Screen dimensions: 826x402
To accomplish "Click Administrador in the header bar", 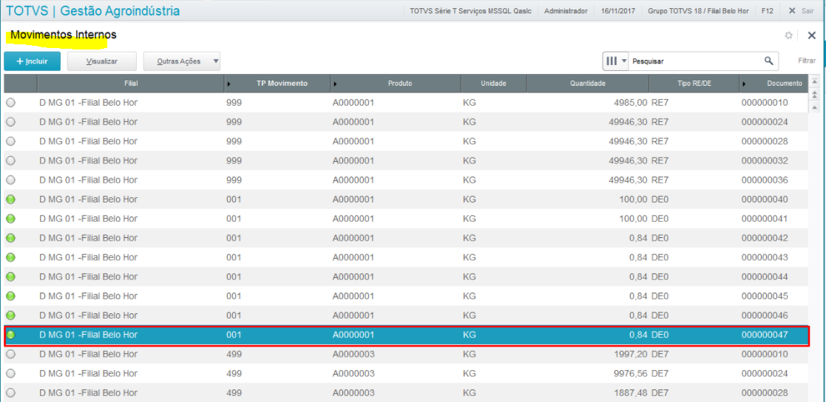I will tap(566, 10).
